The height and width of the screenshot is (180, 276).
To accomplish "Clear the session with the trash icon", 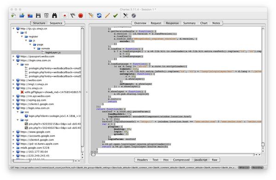I will pyautogui.click(x=46, y=16).
